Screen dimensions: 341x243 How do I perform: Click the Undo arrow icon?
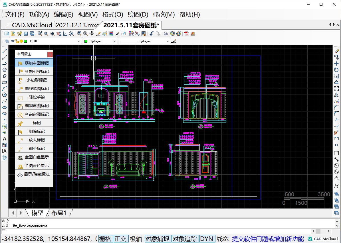tap(152, 34)
